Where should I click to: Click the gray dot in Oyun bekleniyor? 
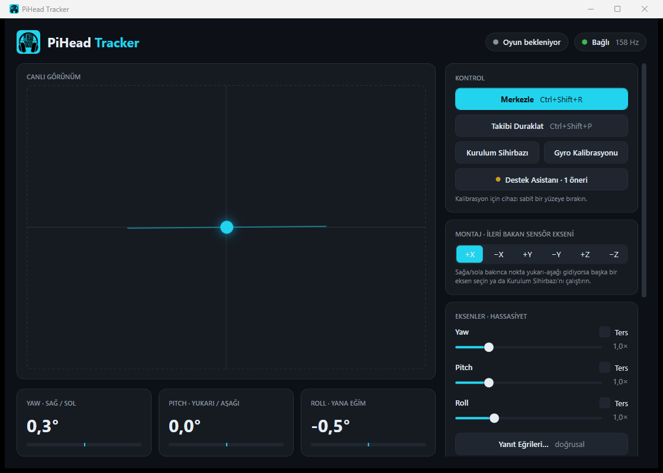click(x=495, y=42)
